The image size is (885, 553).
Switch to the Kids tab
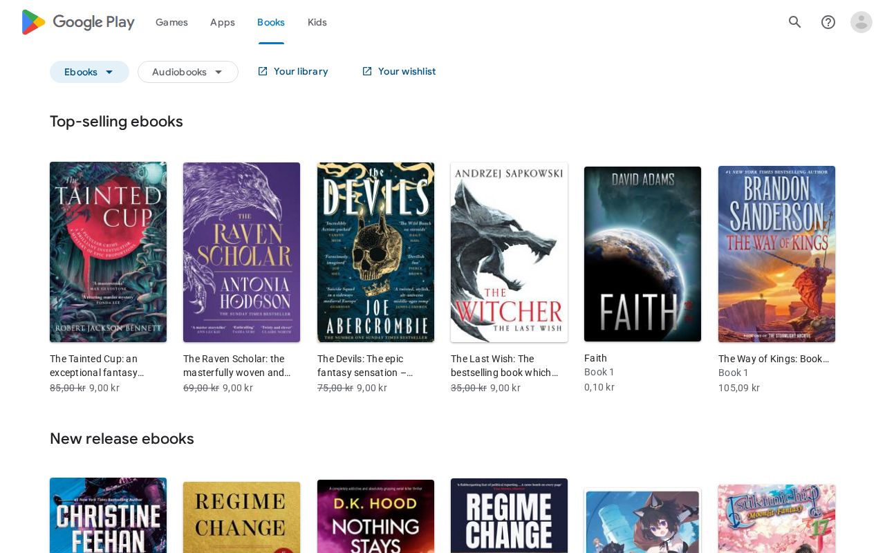click(317, 22)
